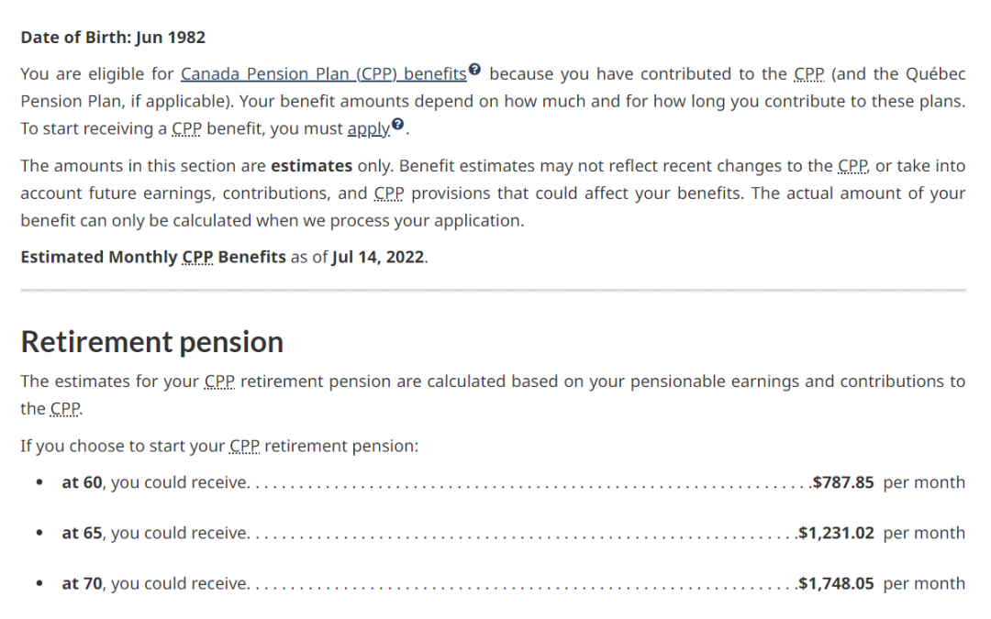Click the bold "at 65" text
The height and width of the screenshot is (619, 991).
coord(82,533)
